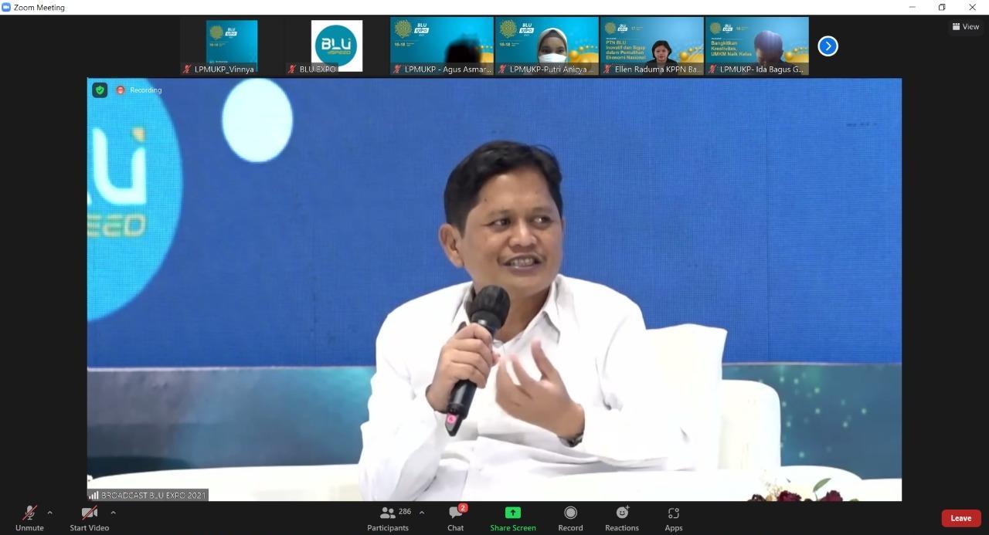Click LPMUKP_Vinnya's muted microphone indicator

186,69
